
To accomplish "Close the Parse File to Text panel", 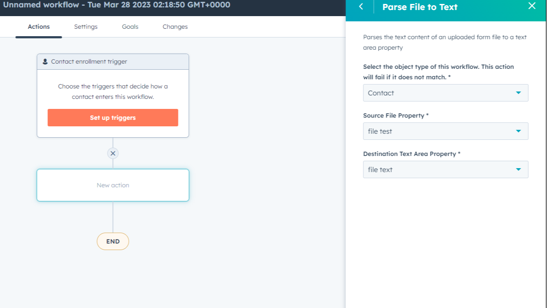I will point(532,6).
